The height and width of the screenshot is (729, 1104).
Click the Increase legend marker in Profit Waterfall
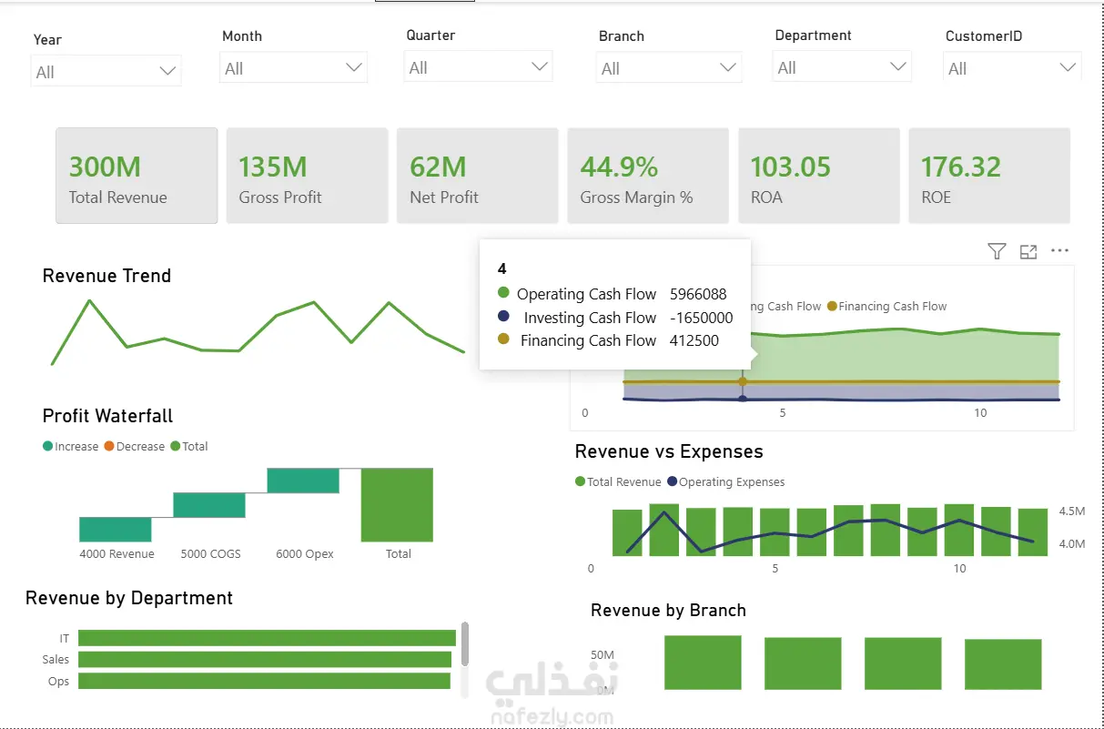(47, 446)
